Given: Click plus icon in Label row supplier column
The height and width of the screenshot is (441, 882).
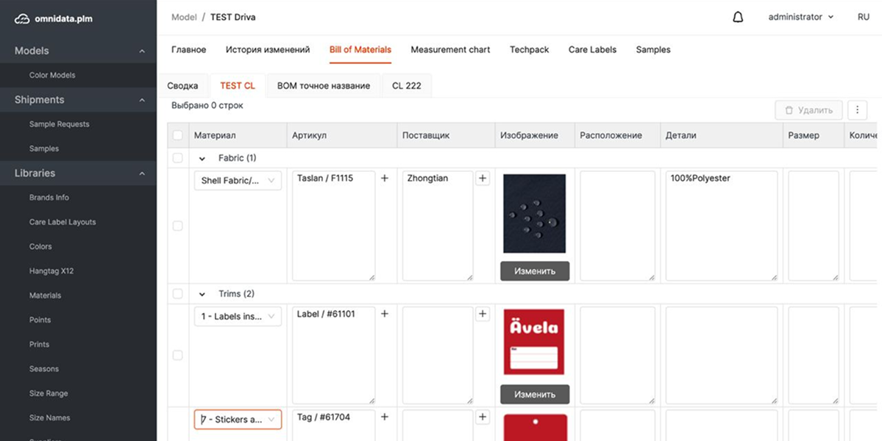Looking at the screenshot, I should coord(483,314).
